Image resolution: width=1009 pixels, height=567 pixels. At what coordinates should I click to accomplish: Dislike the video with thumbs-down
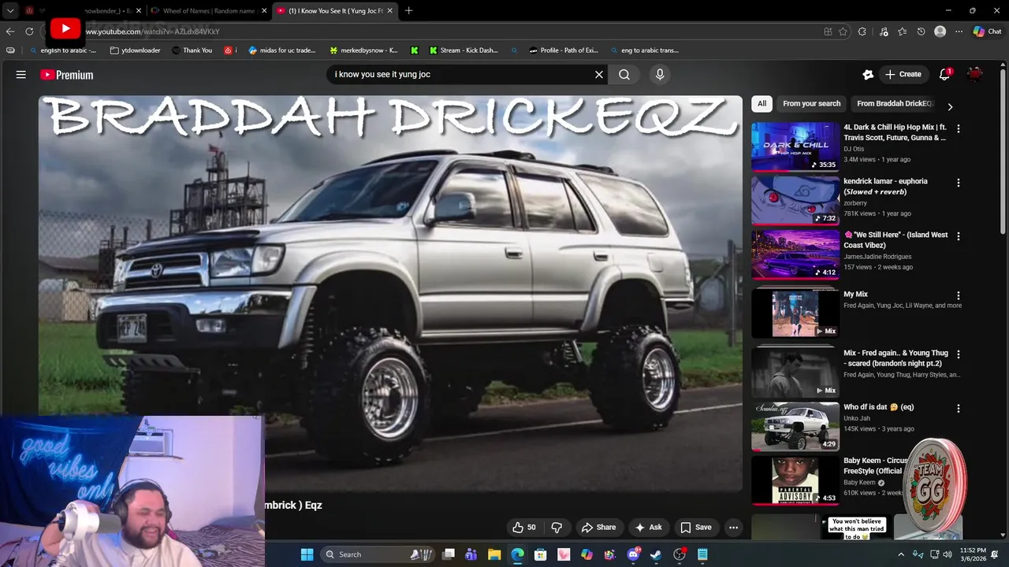tap(557, 528)
